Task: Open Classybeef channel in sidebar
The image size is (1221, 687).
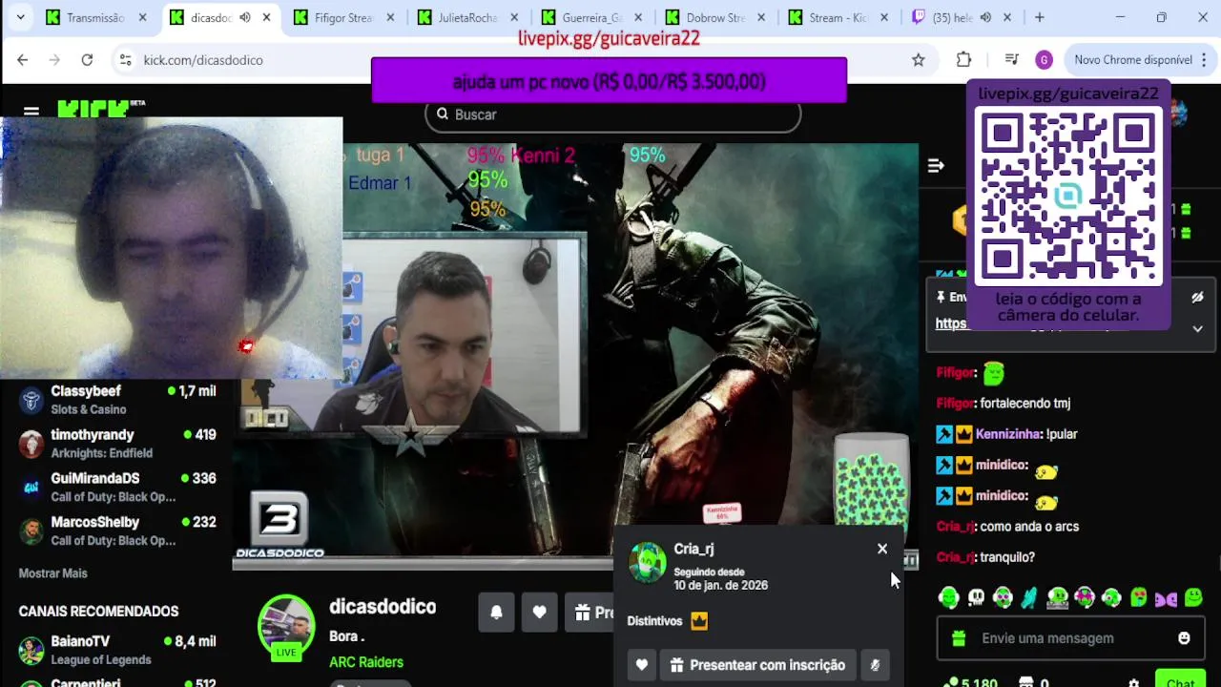Action: [118, 400]
